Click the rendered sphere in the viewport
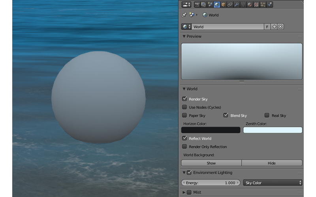Viewport: 316px width, 197px height. pyautogui.click(x=98, y=97)
